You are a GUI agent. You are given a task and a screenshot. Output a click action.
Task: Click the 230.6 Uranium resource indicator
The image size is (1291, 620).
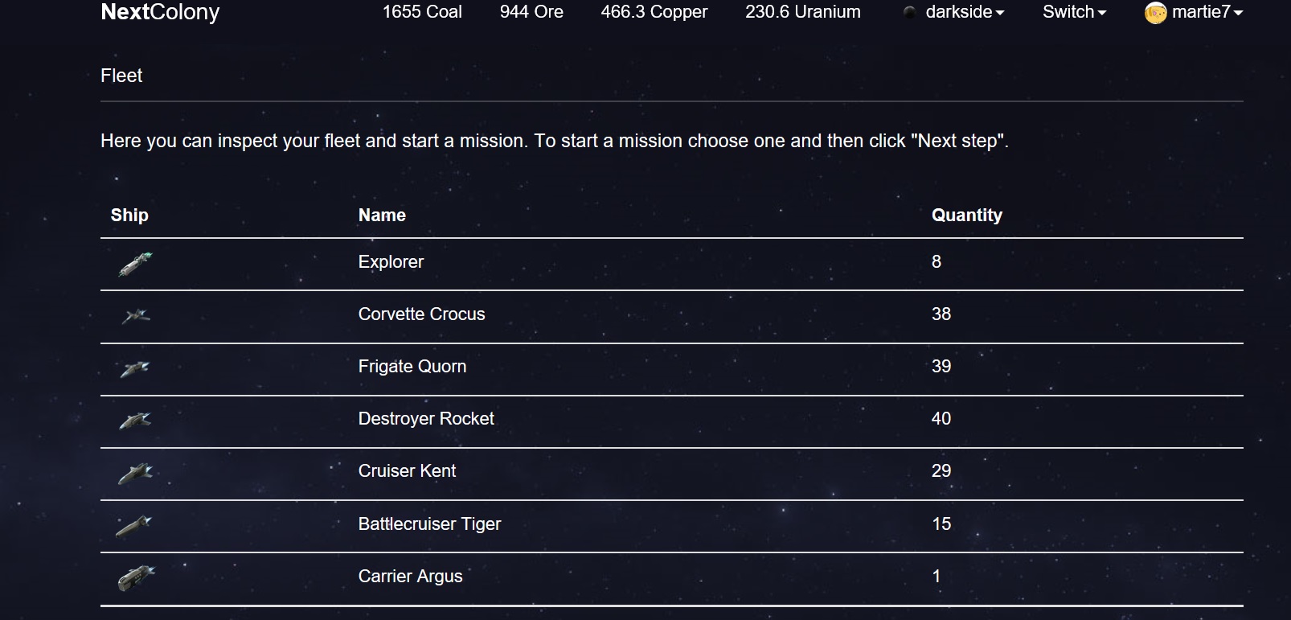(803, 12)
